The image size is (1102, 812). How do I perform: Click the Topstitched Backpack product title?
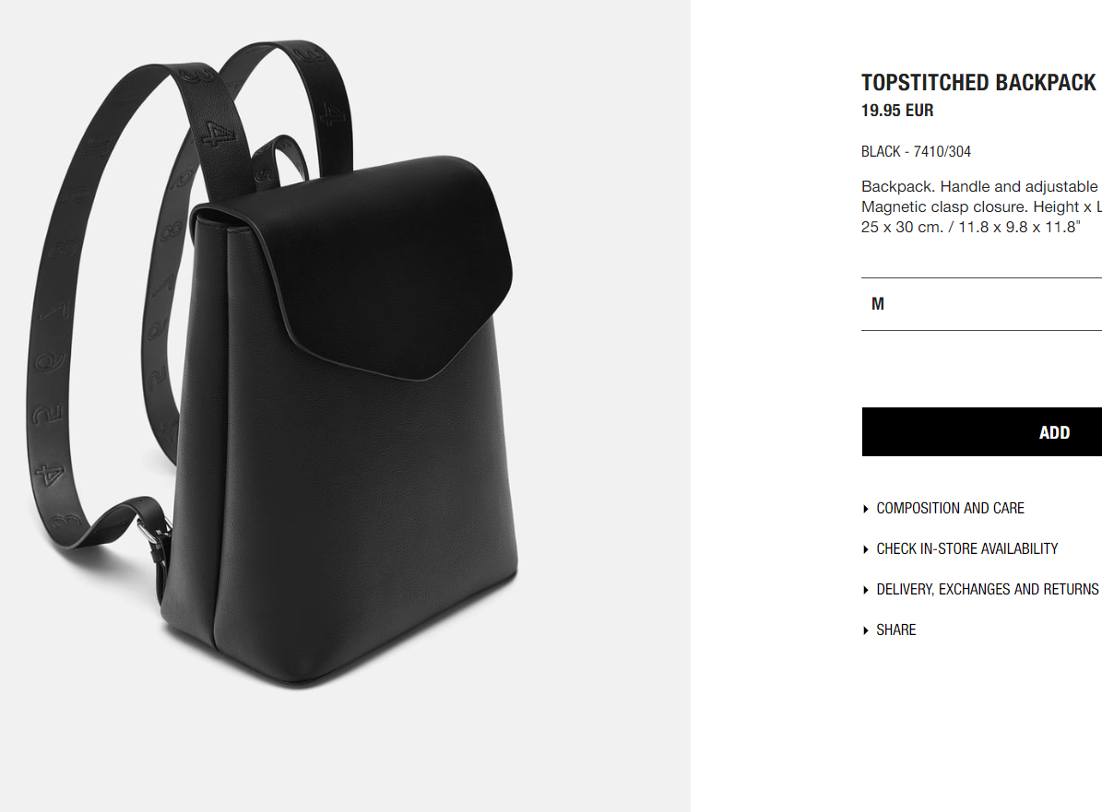click(978, 83)
